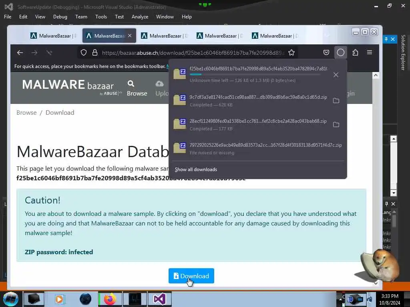Open Visual Studio Edit menu
The width and height of the screenshot is (410, 307).
[x=23, y=17]
